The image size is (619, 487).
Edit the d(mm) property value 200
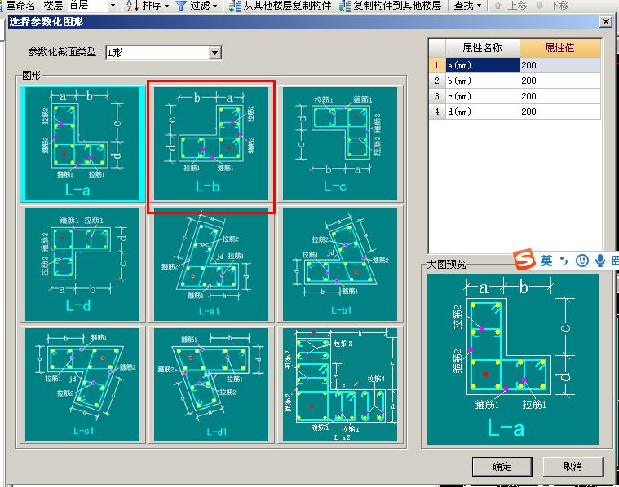tap(559, 112)
